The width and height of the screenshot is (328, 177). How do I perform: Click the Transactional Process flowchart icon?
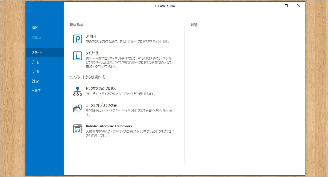[78, 91]
